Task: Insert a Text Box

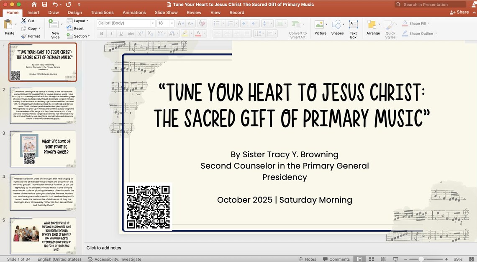Action: click(353, 29)
